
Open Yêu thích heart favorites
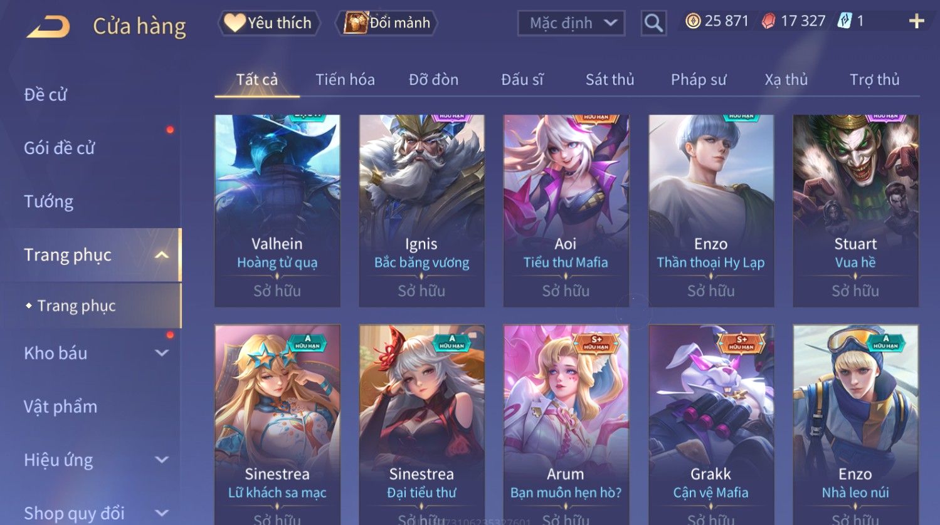[x=269, y=23]
